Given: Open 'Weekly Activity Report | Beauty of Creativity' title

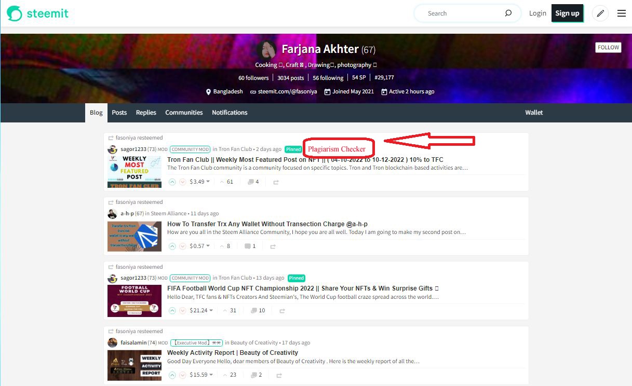Looking at the screenshot, I should click(233, 353).
